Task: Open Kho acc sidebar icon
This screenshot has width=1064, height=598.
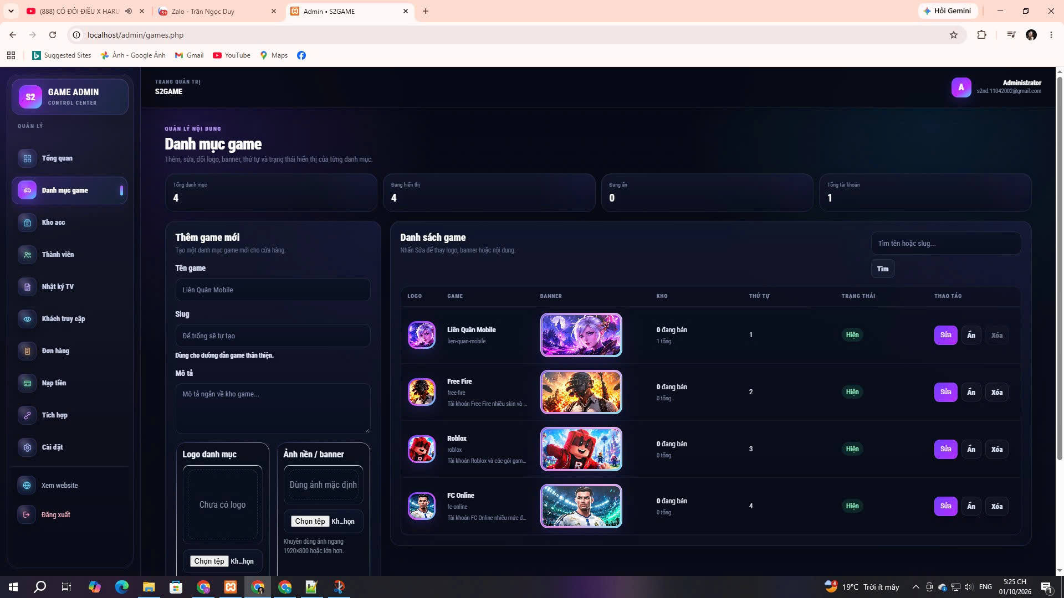Action: tap(27, 223)
